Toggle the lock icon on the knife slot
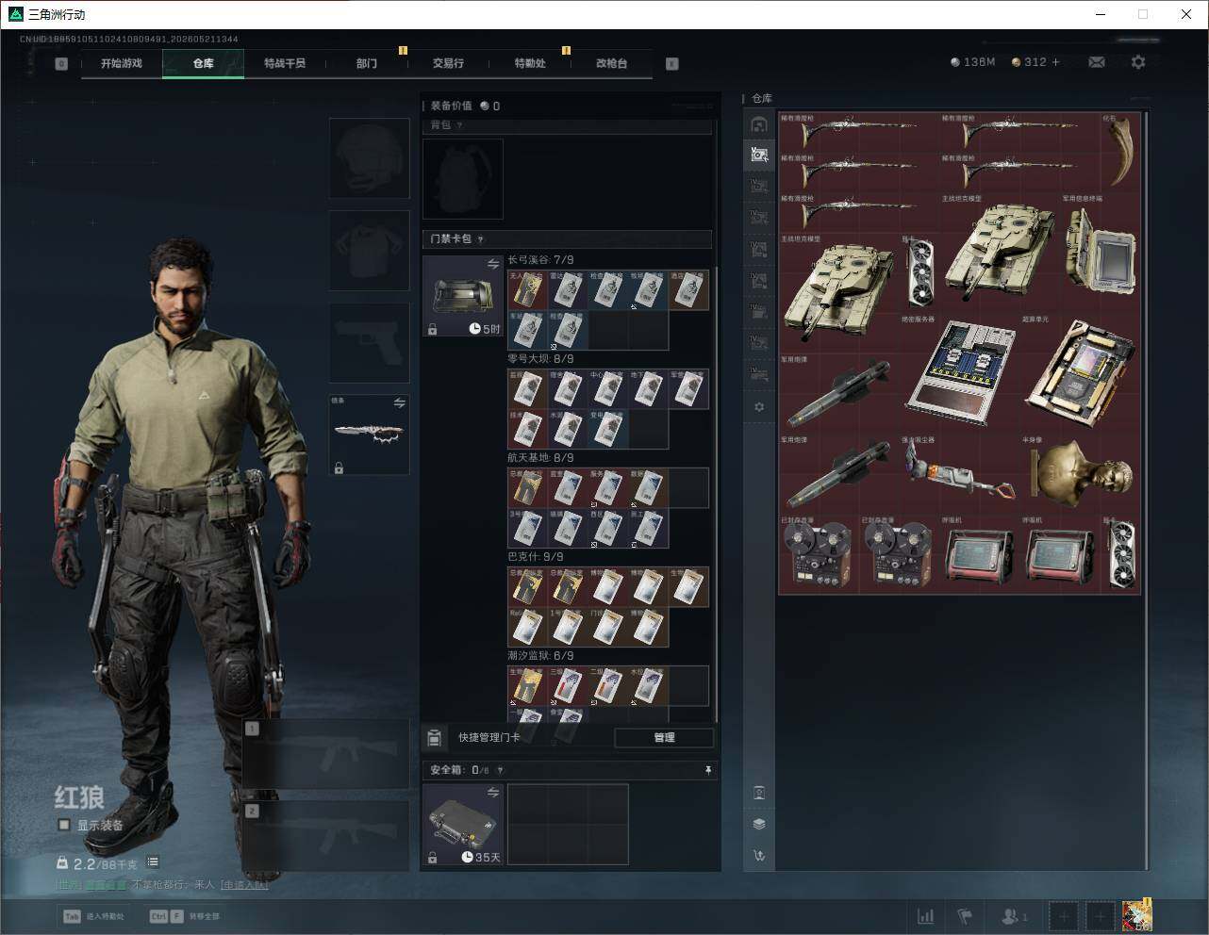This screenshot has width=1209, height=935. [x=339, y=467]
